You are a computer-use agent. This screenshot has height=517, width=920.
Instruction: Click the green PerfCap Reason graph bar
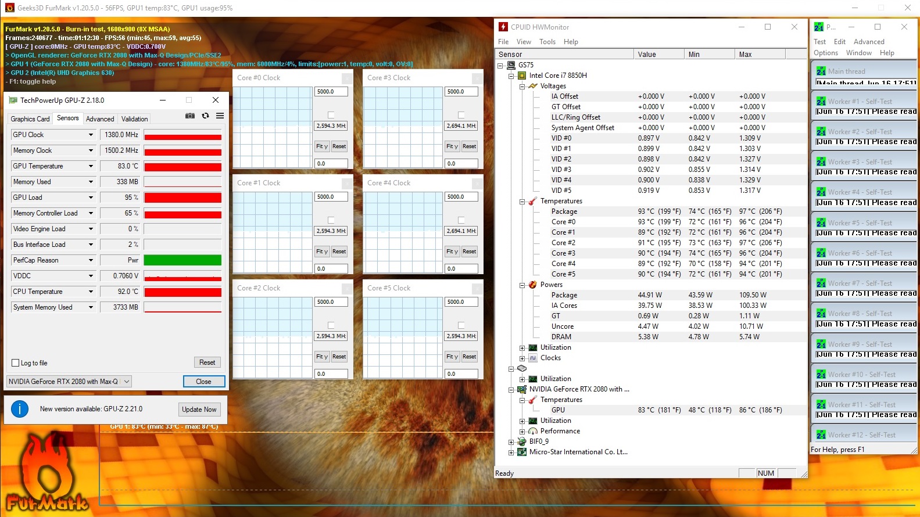point(182,260)
